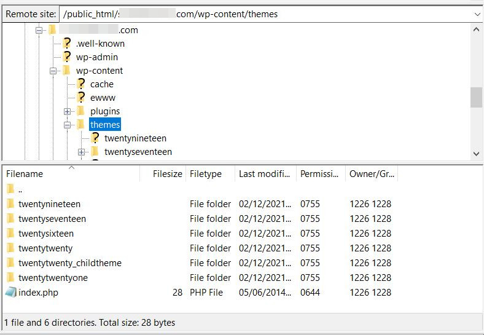Click the .well-known unknown folder icon
Screen dimensions: 484x335
pyautogui.click(x=66, y=44)
